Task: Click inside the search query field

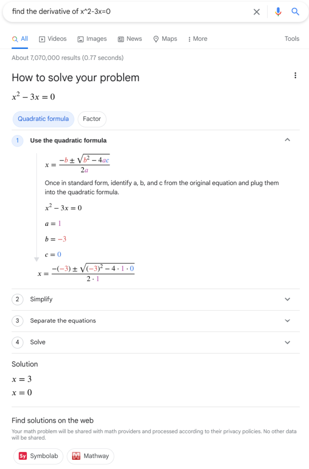Action: click(x=128, y=11)
